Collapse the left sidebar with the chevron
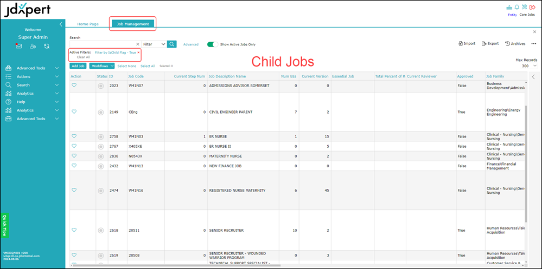The image size is (542, 269). pyautogui.click(x=61, y=24)
